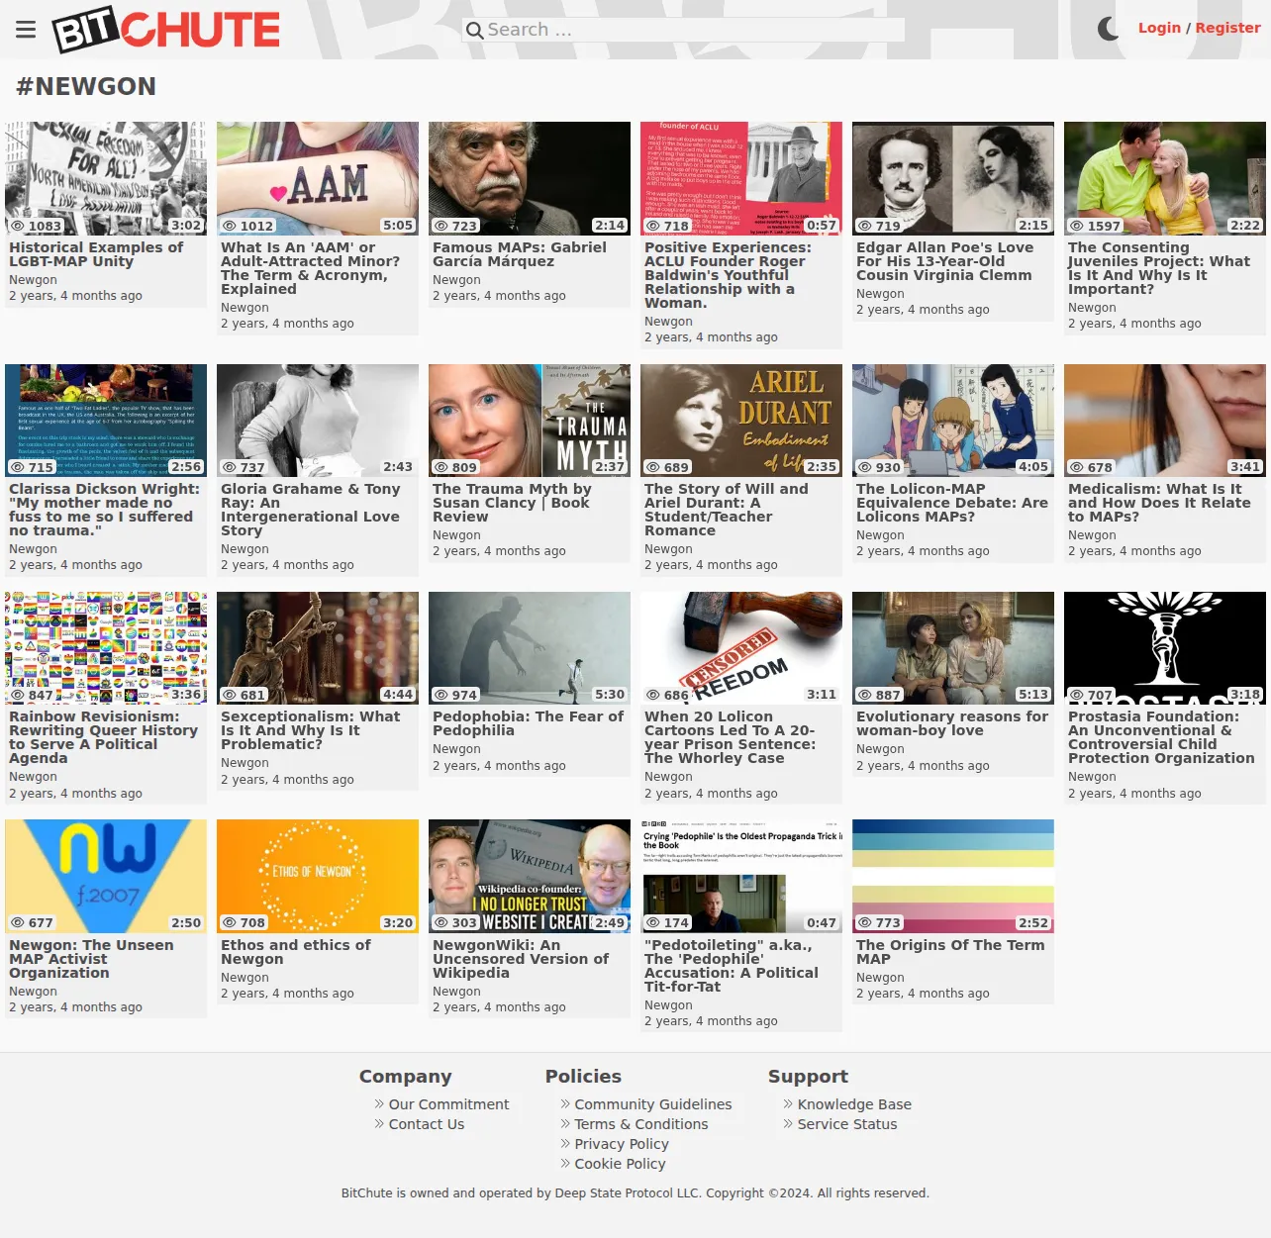The image size is (1271, 1238).
Task: Open 'The Trauma Myth by Susan Clancy' title
Action: (512, 503)
